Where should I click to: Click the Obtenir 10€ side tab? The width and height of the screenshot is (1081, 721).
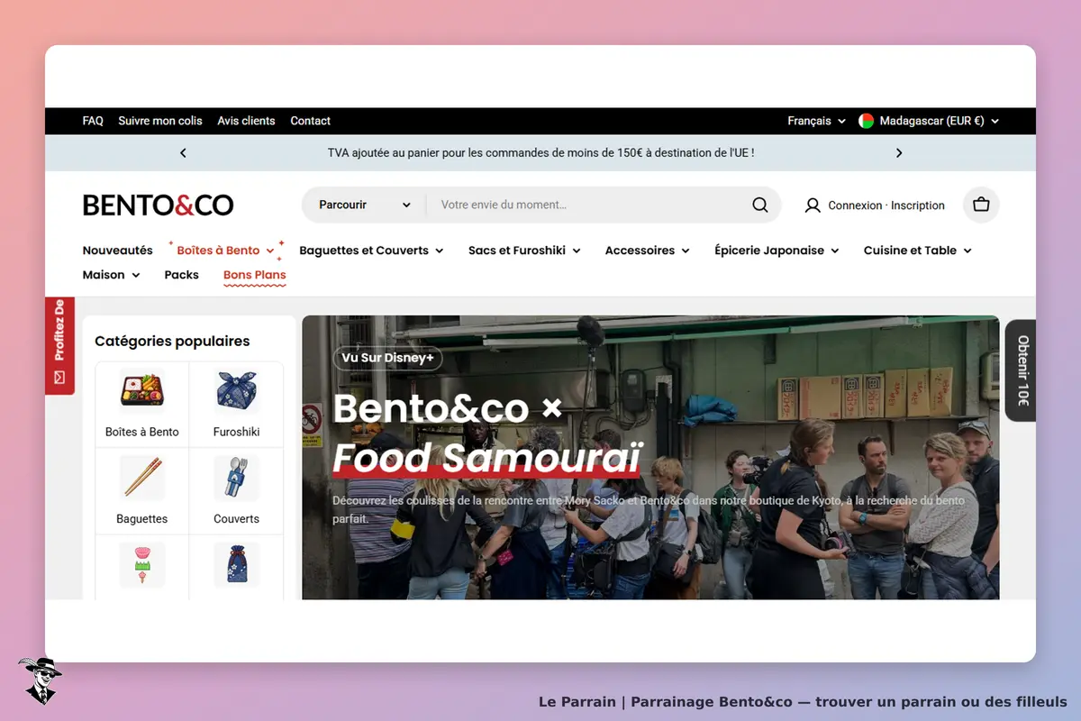[x=1021, y=370]
